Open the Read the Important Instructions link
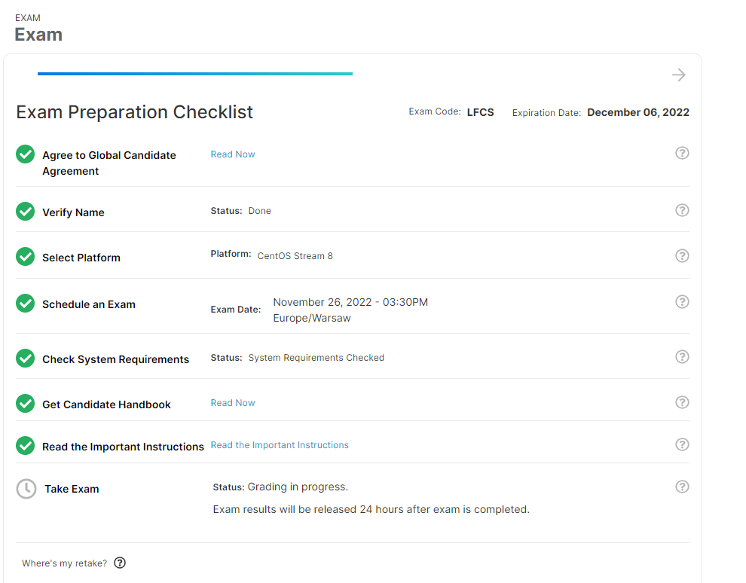Screen dimensions: 746x583 pyautogui.click(x=280, y=445)
